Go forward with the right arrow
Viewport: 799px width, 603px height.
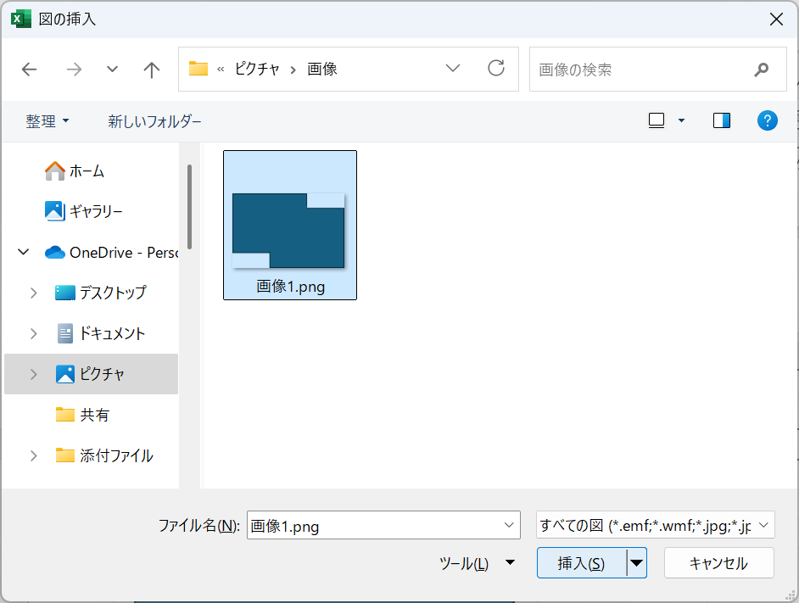coord(74,70)
